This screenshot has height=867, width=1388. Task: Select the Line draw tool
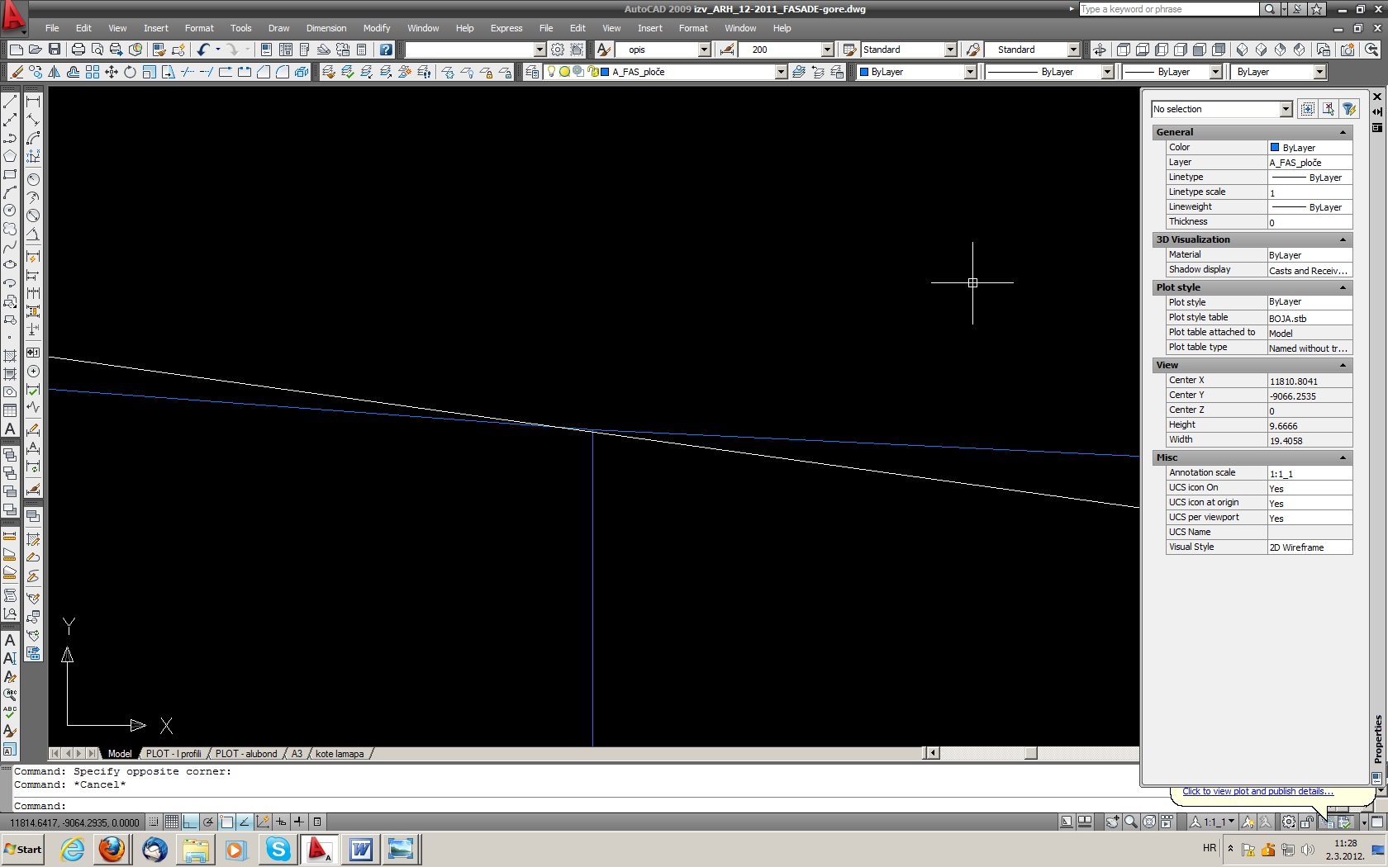point(10,102)
